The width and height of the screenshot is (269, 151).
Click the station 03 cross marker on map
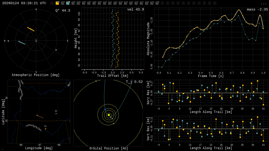coord(56,114)
